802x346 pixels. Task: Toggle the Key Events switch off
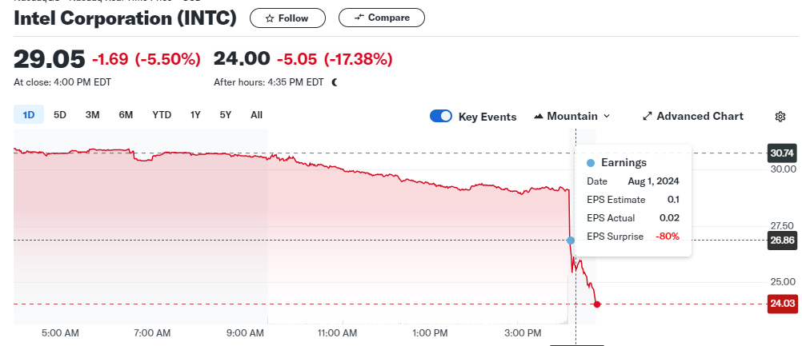click(x=441, y=116)
